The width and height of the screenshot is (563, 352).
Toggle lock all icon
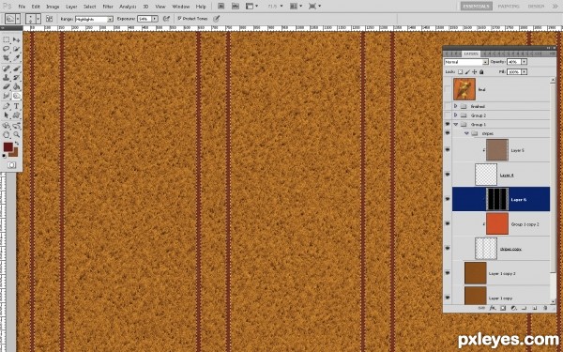click(481, 72)
